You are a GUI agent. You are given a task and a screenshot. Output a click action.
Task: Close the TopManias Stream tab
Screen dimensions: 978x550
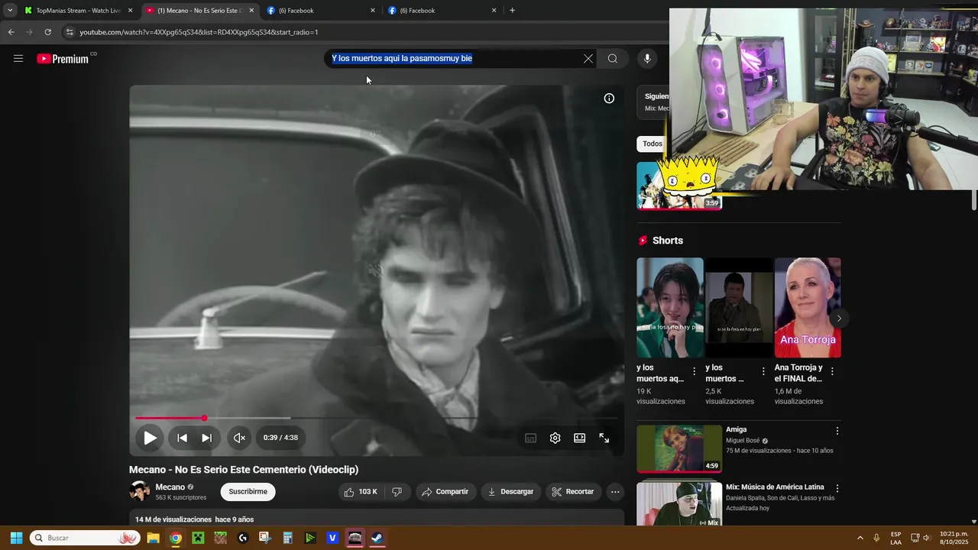pos(130,11)
